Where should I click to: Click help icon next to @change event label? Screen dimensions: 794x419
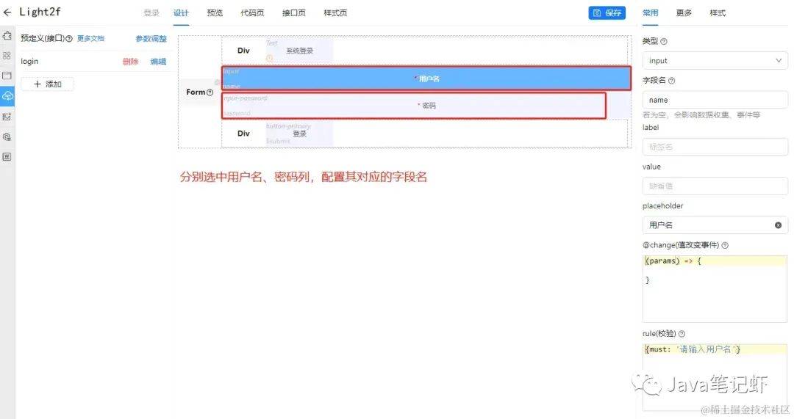click(725, 245)
